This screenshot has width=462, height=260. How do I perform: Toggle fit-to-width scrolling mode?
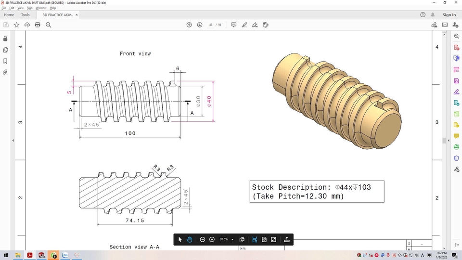click(x=255, y=240)
